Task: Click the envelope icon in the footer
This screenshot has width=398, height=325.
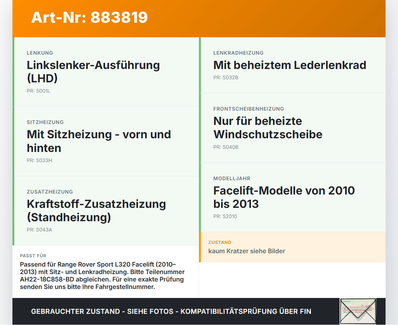Action: pyautogui.click(x=358, y=311)
